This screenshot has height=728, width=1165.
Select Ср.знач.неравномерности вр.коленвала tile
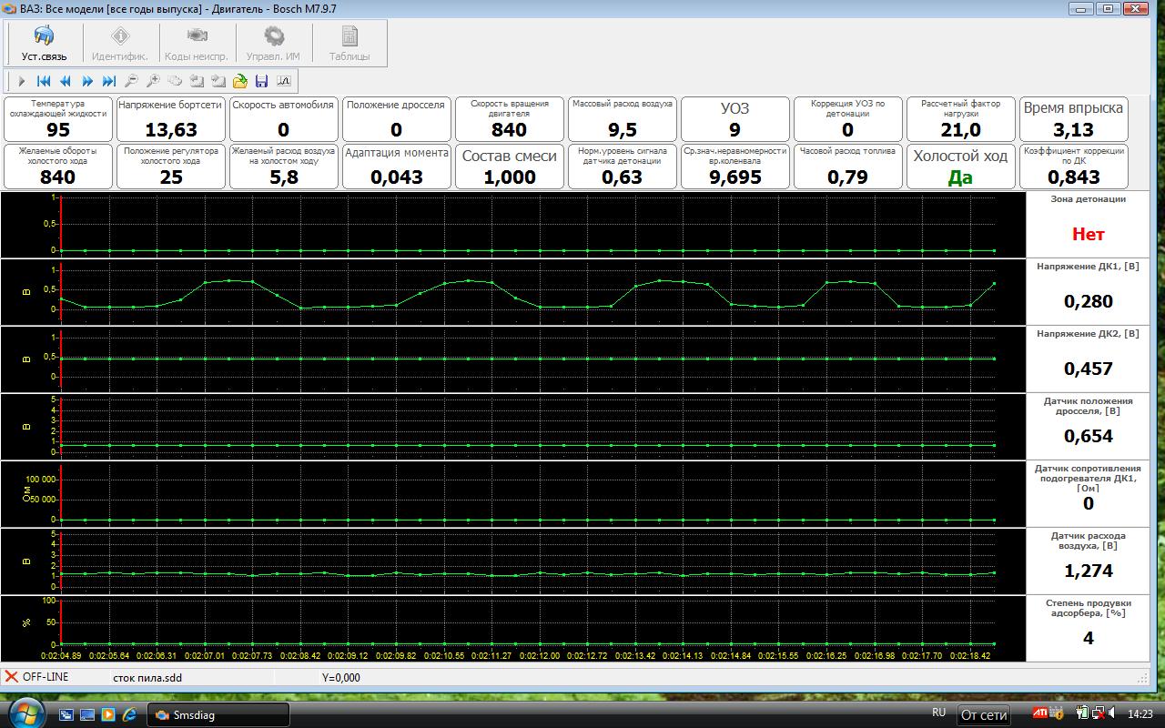click(735, 167)
